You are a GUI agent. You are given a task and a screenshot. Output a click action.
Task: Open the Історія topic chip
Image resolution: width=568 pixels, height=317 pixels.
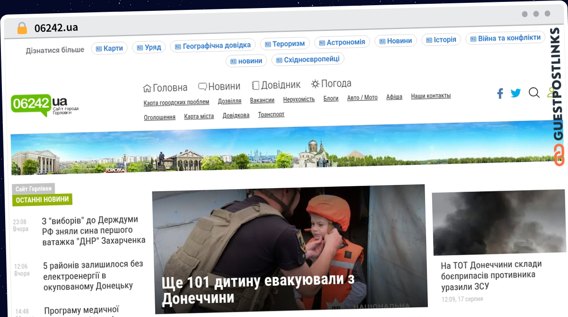click(441, 40)
